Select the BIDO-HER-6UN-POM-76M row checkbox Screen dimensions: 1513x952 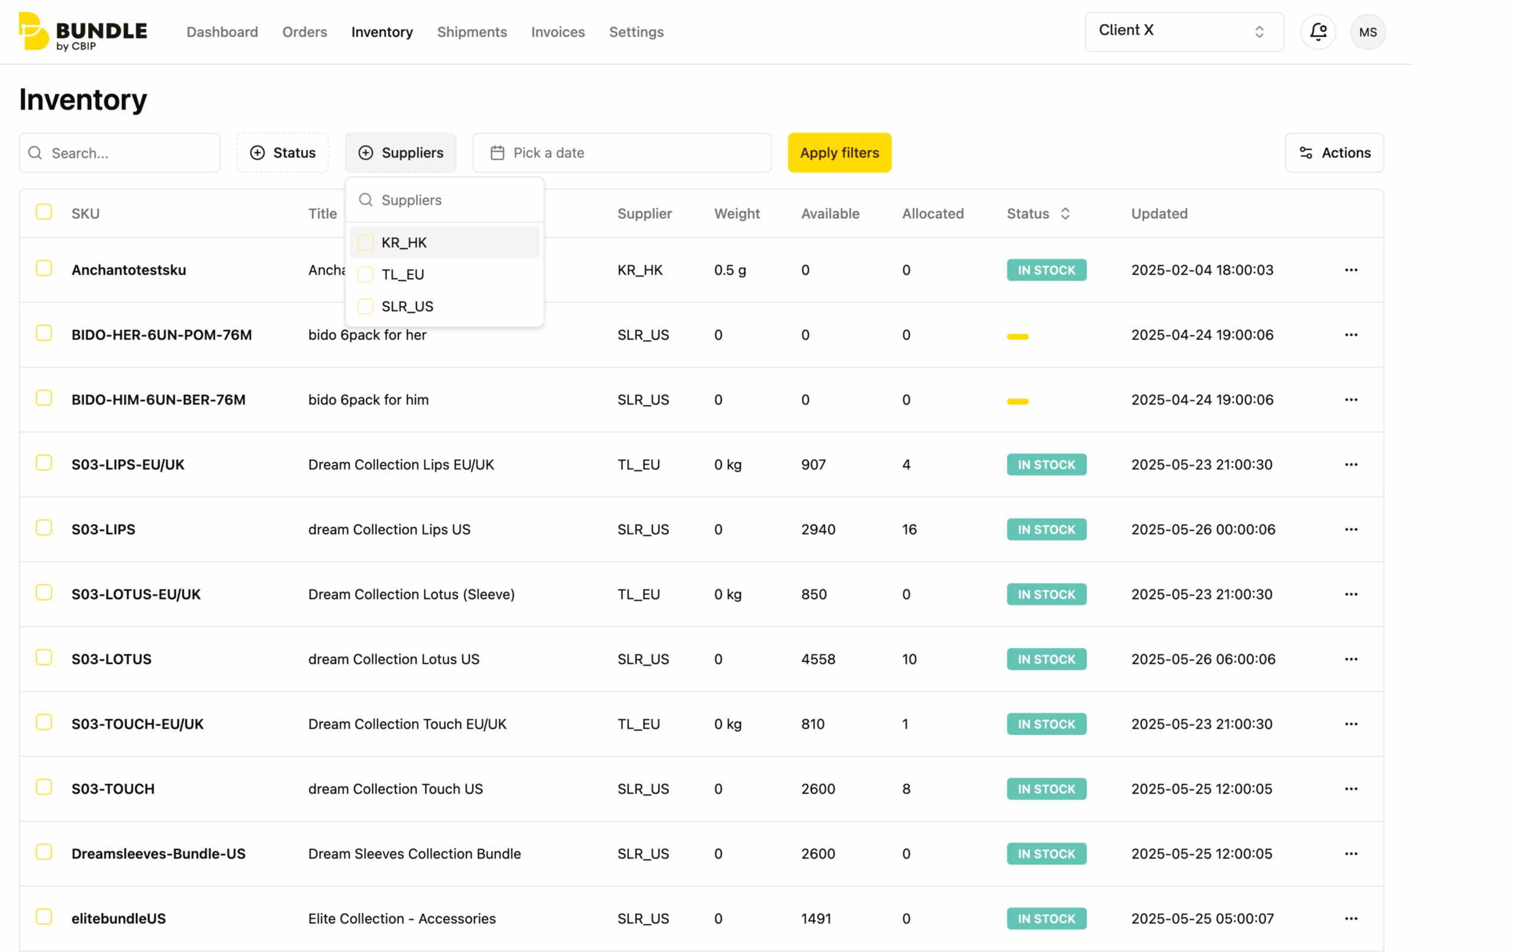(44, 333)
